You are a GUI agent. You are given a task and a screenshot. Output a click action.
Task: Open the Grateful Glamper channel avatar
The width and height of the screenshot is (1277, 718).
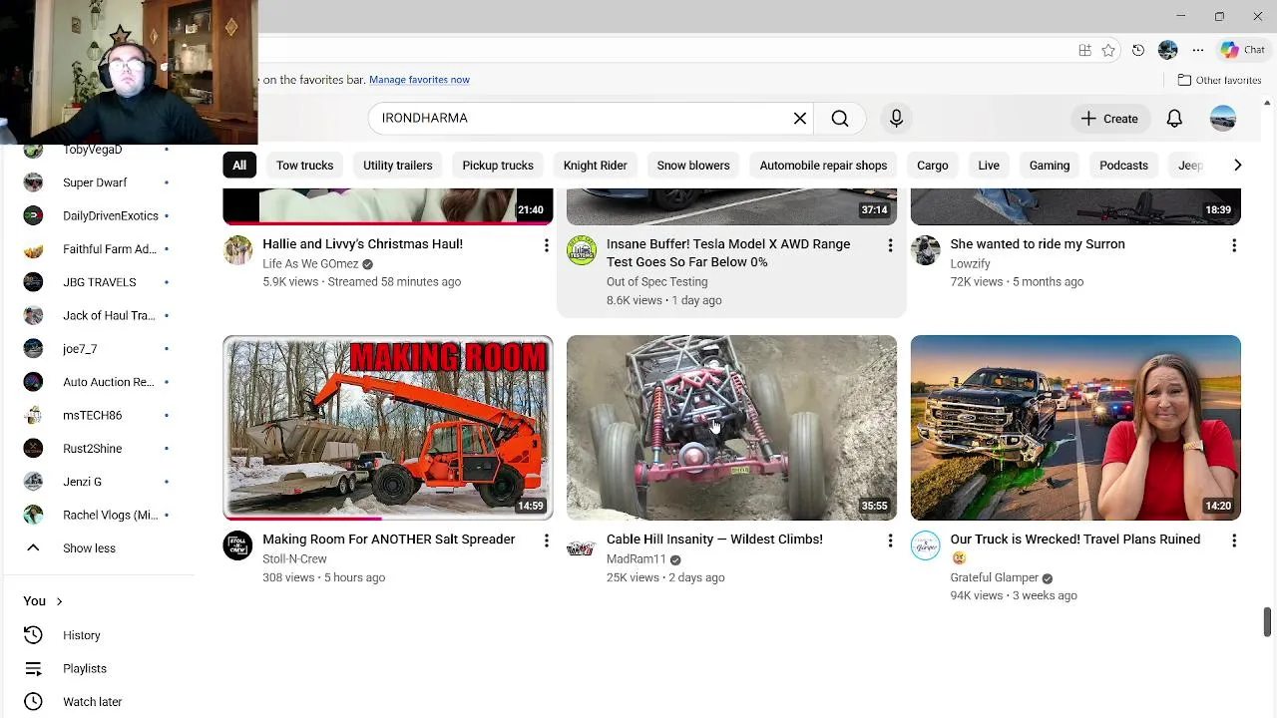pyautogui.click(x=926, y=545)
